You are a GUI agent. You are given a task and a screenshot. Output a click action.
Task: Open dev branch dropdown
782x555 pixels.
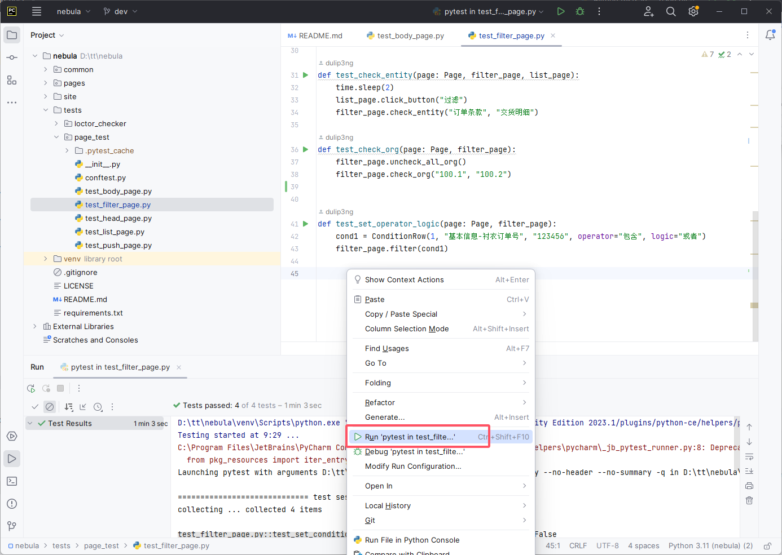pos(120,11)
